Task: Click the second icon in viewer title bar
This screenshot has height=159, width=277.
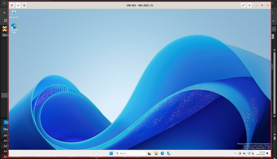Action: click(18, 5)
